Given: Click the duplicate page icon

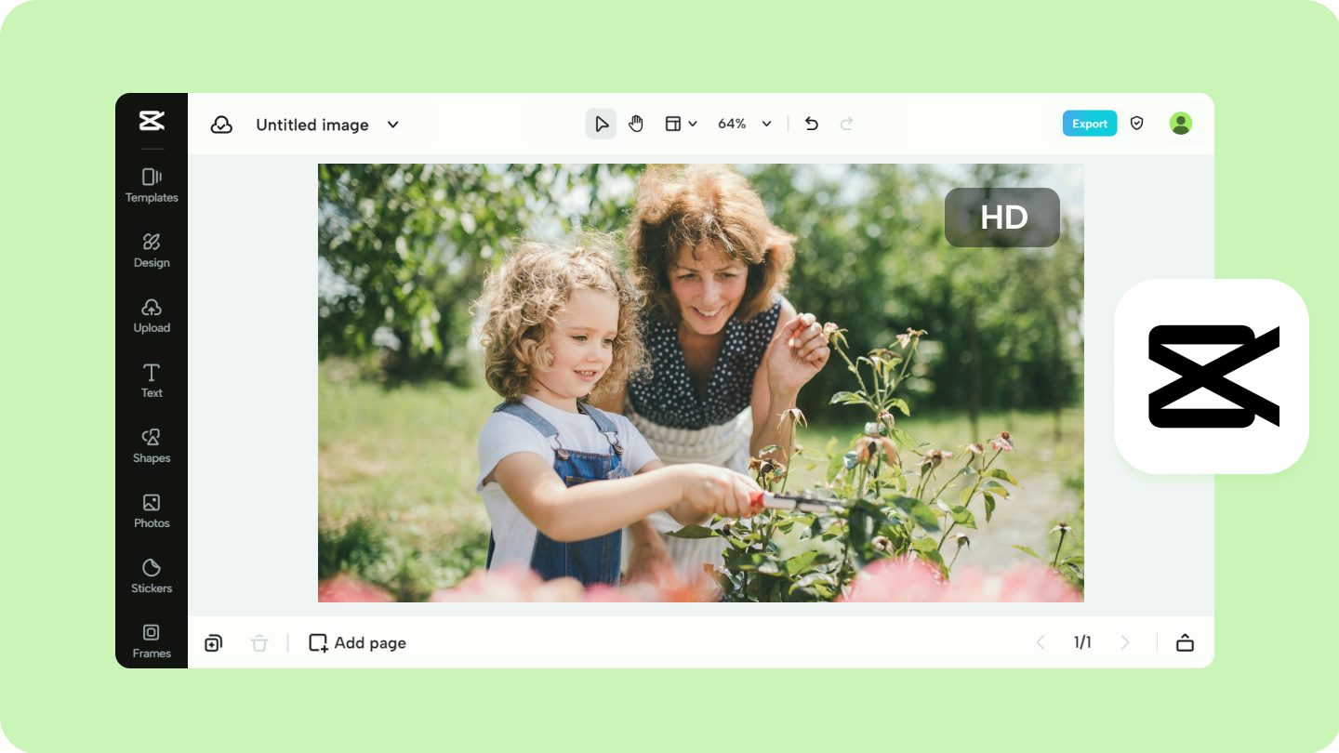Looking at the screenshot, I should [x=213, y=642].
